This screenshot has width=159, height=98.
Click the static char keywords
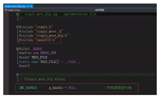(29, 62)
